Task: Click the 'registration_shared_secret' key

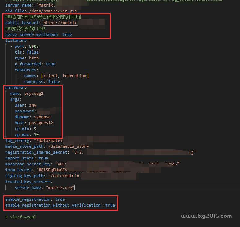Action: point(36,152)
